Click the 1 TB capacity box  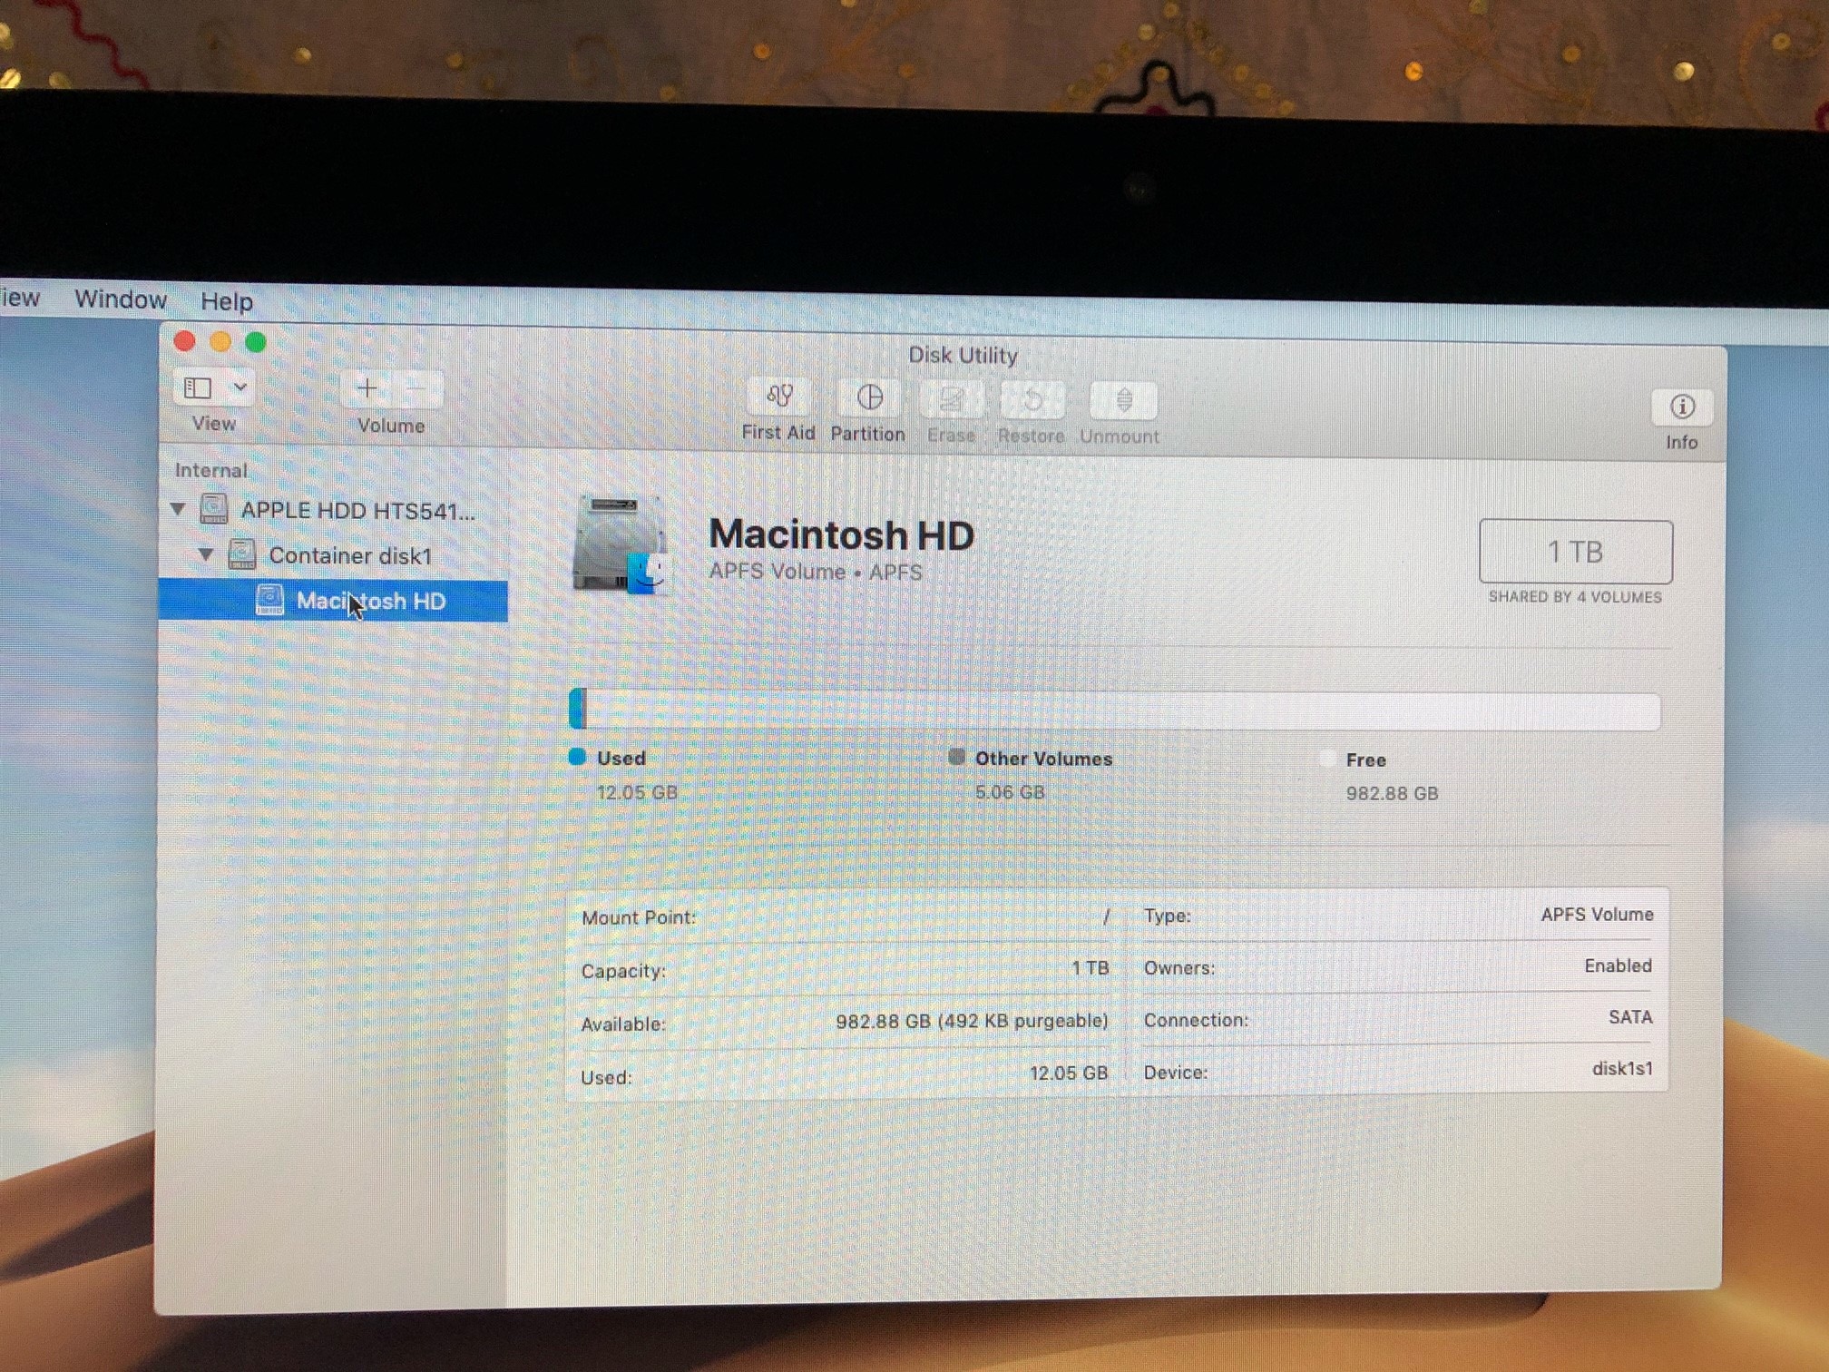click(x=1574, y=552)
